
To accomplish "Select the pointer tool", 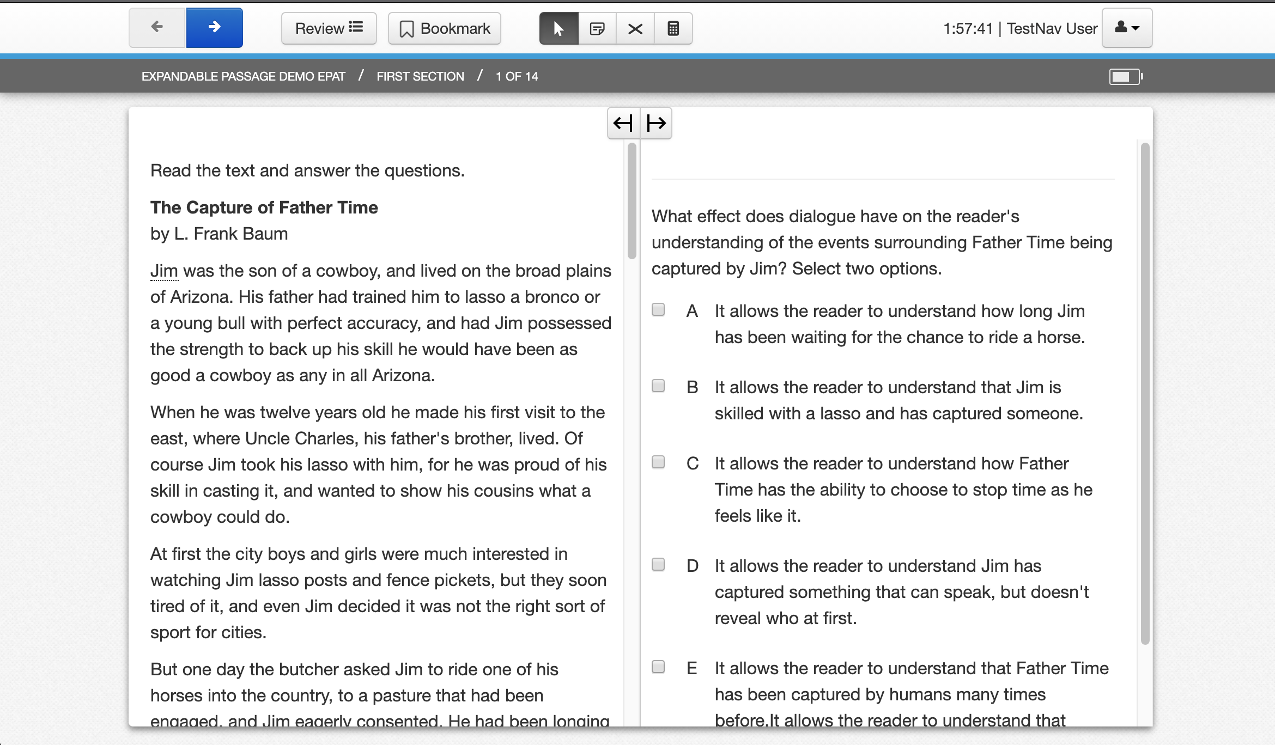I will click(x=558, y=28).
